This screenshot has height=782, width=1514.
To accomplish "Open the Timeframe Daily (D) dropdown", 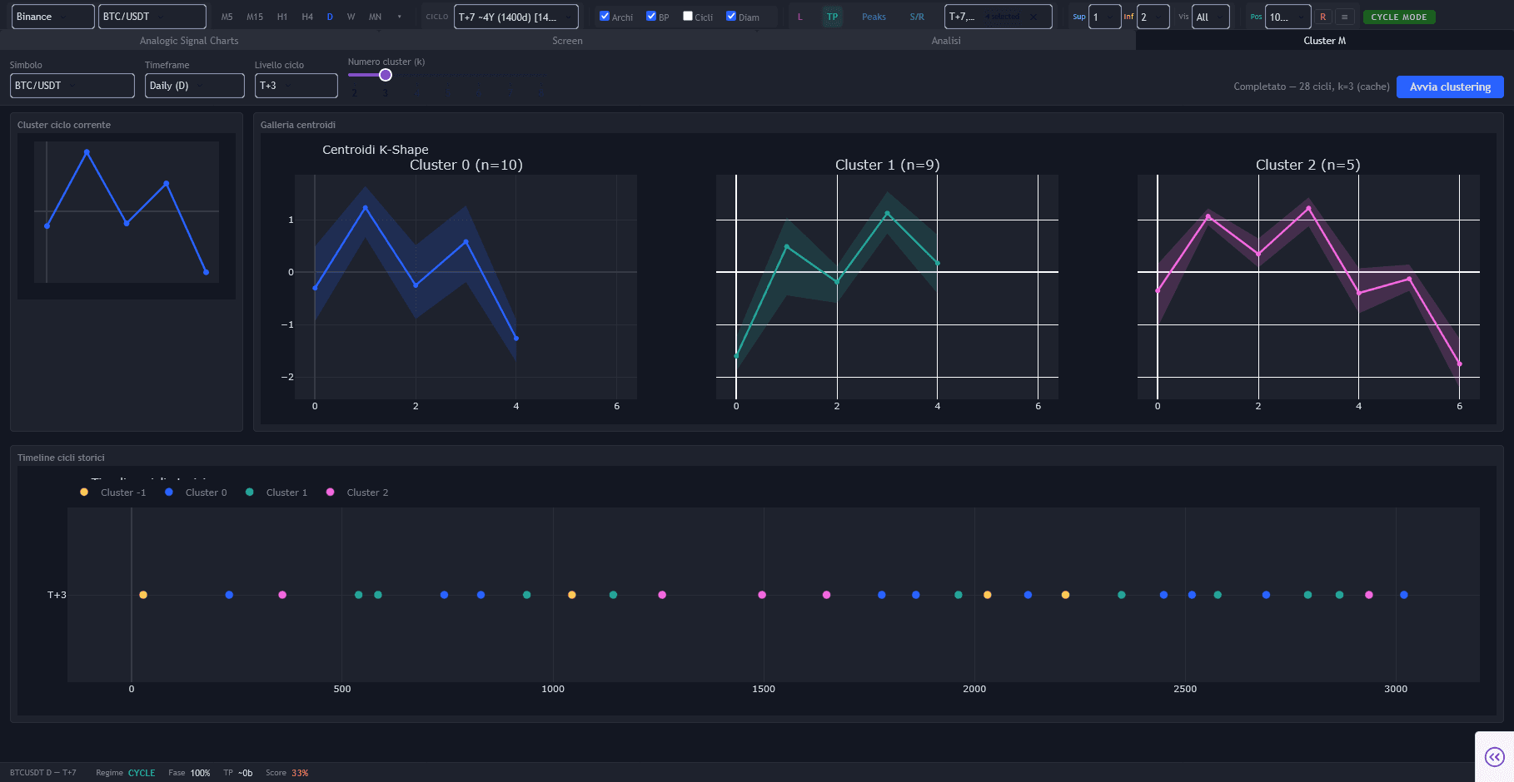I will (195, 86).
